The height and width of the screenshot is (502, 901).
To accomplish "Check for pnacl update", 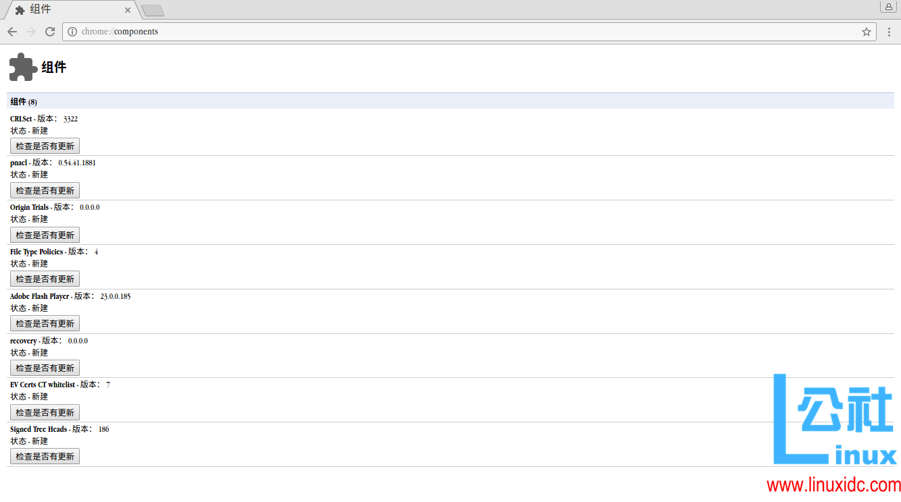I will click(45, 190).
